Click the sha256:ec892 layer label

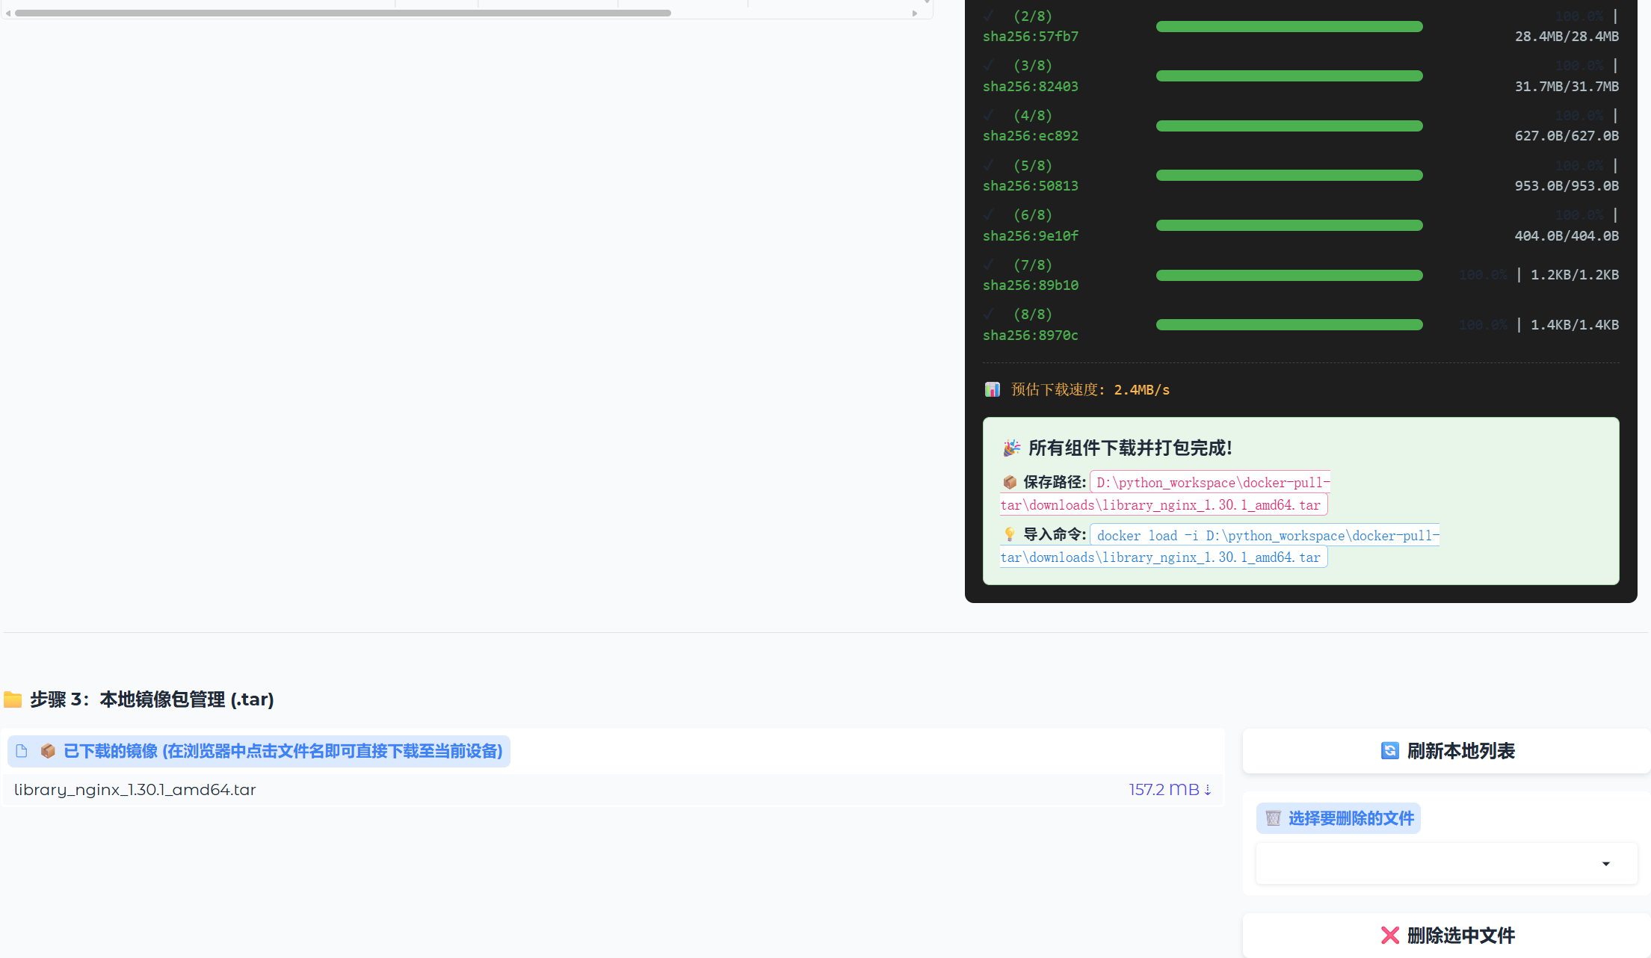tap(1031, 136)
